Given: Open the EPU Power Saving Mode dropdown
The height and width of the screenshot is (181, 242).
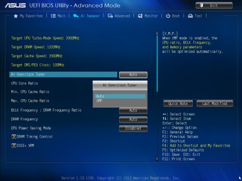Looking at the screenshot, I should (x=133, y=129).
